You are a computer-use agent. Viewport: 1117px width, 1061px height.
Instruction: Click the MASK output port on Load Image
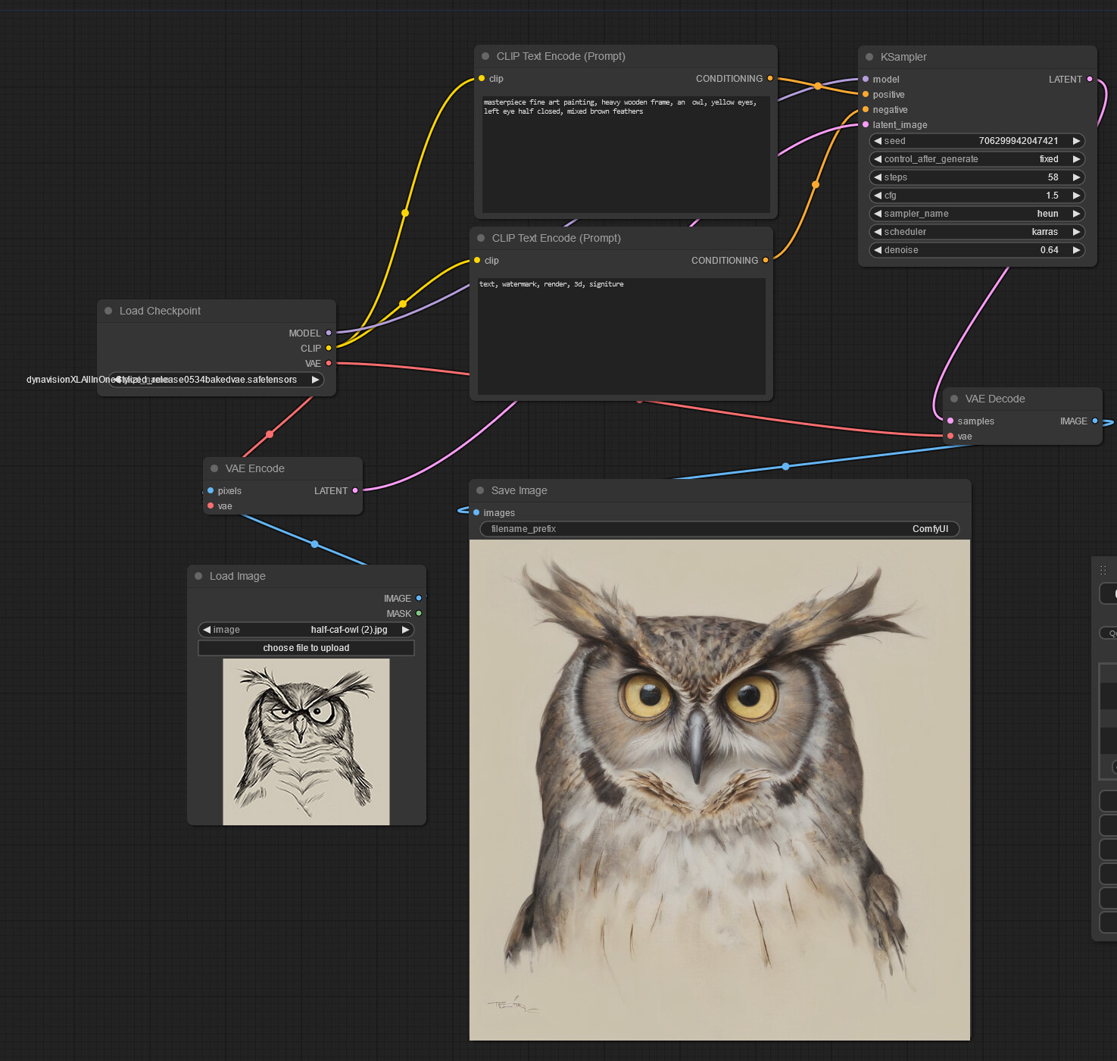point(419,613)
